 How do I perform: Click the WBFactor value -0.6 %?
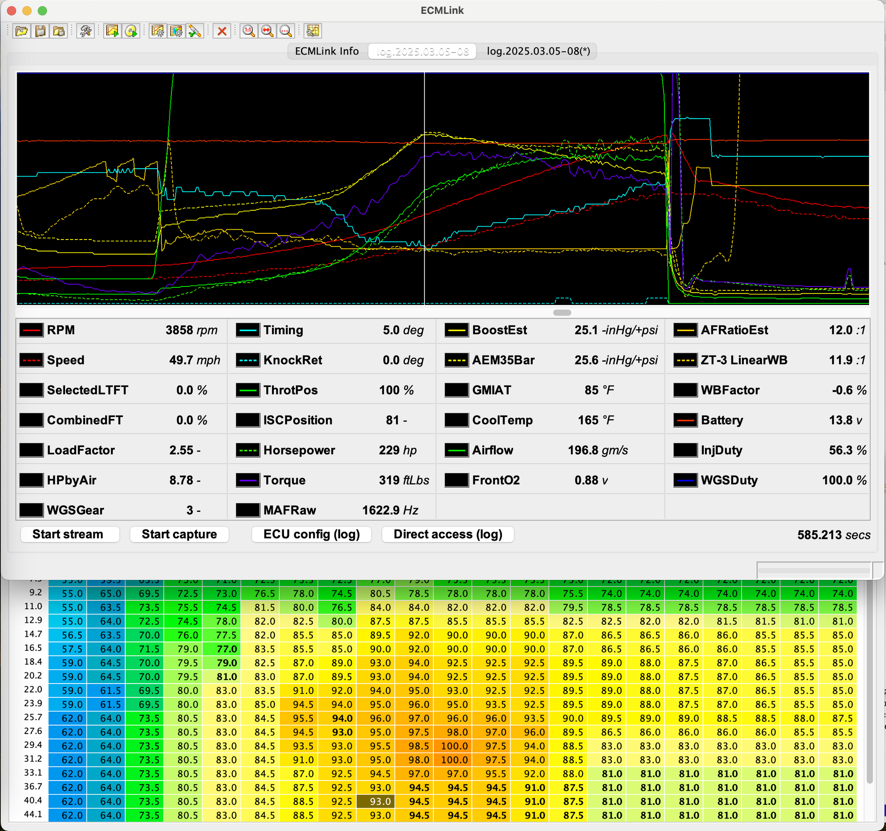[x=849, y=390]
